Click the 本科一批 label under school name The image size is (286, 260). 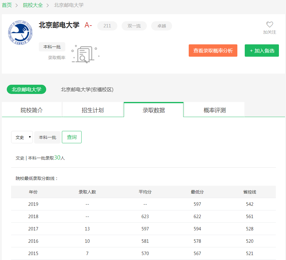tap(52, 47)
